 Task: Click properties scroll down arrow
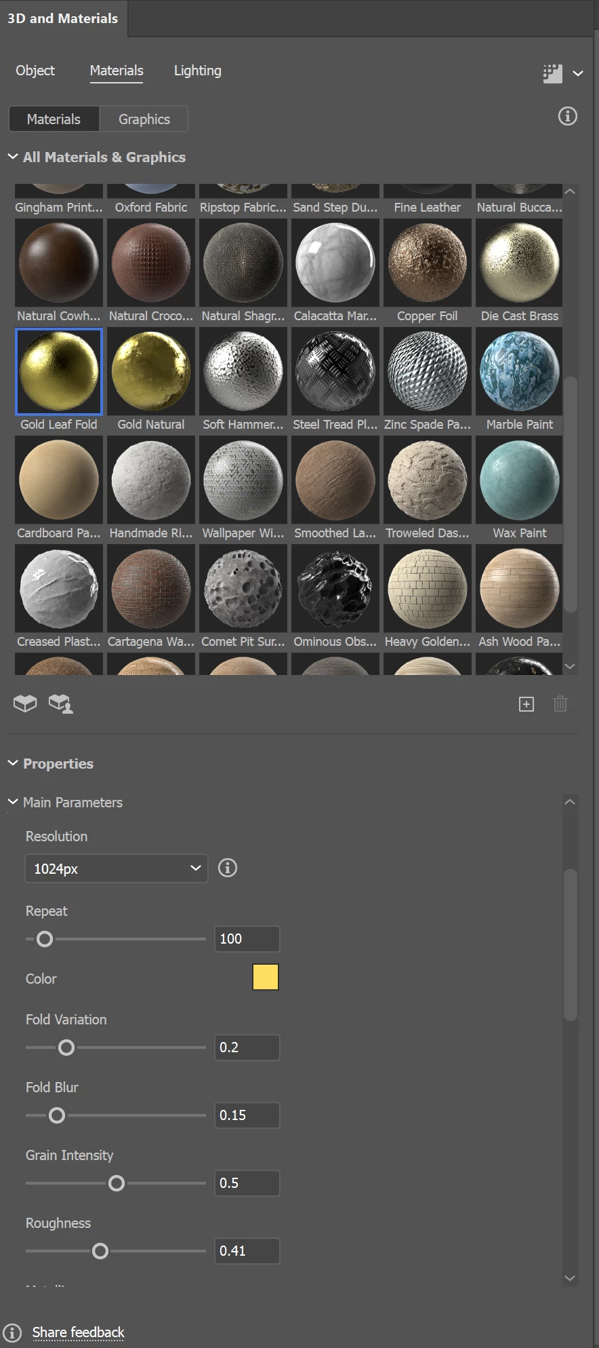[571, 1278]
